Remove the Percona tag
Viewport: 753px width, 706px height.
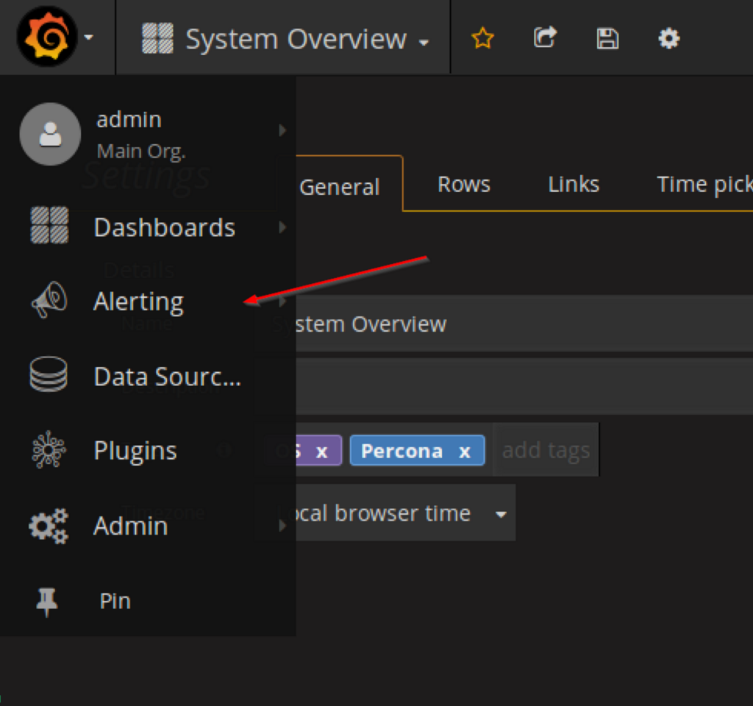(465, 452)
